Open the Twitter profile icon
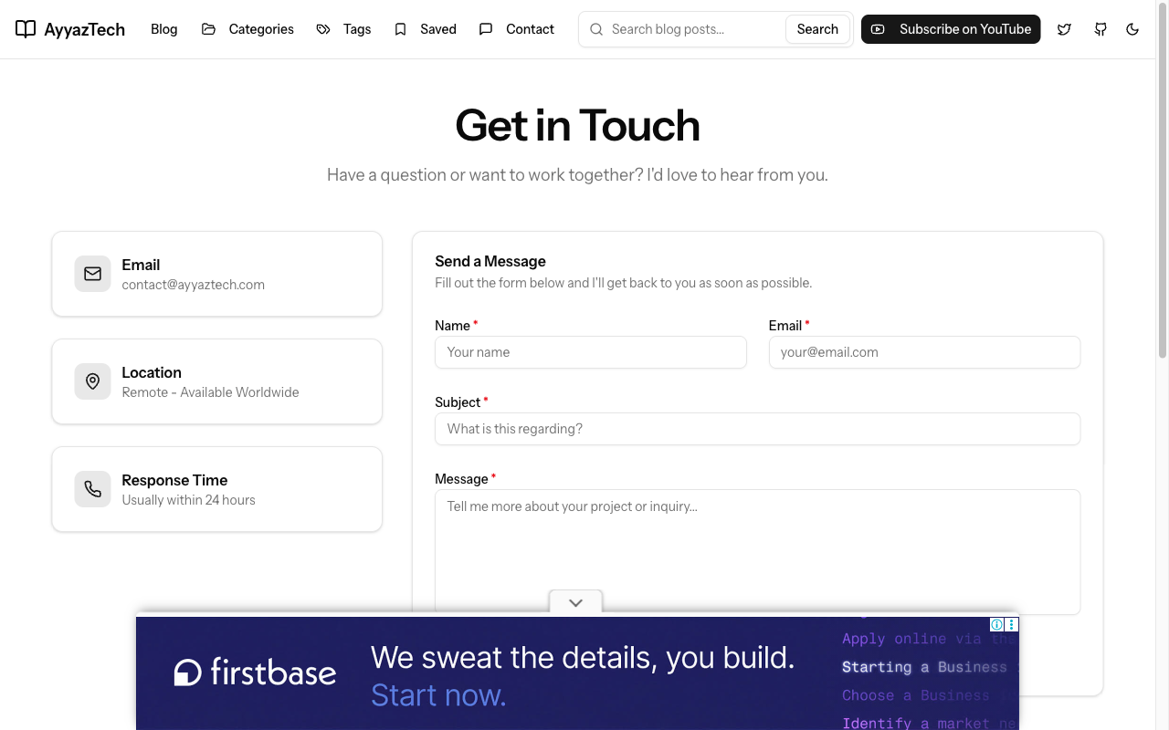This screenshot has width=1169, height=730. (1064, 29)
